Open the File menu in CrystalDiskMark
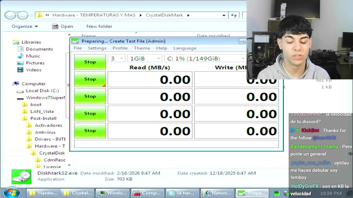The width and height of the screenshot is (353, 198). pos(78,48)
